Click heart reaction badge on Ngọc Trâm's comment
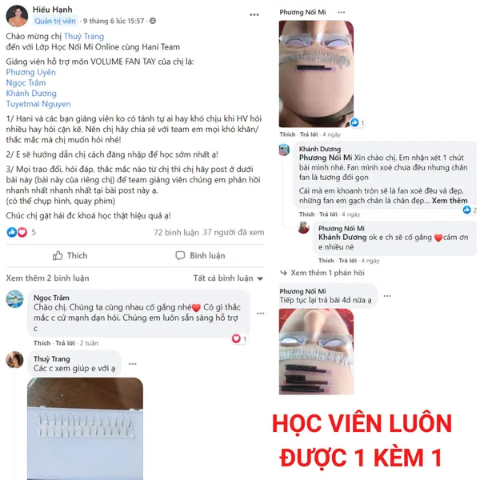The width and height of the screenshot is (480, 480). click(236, 338)
